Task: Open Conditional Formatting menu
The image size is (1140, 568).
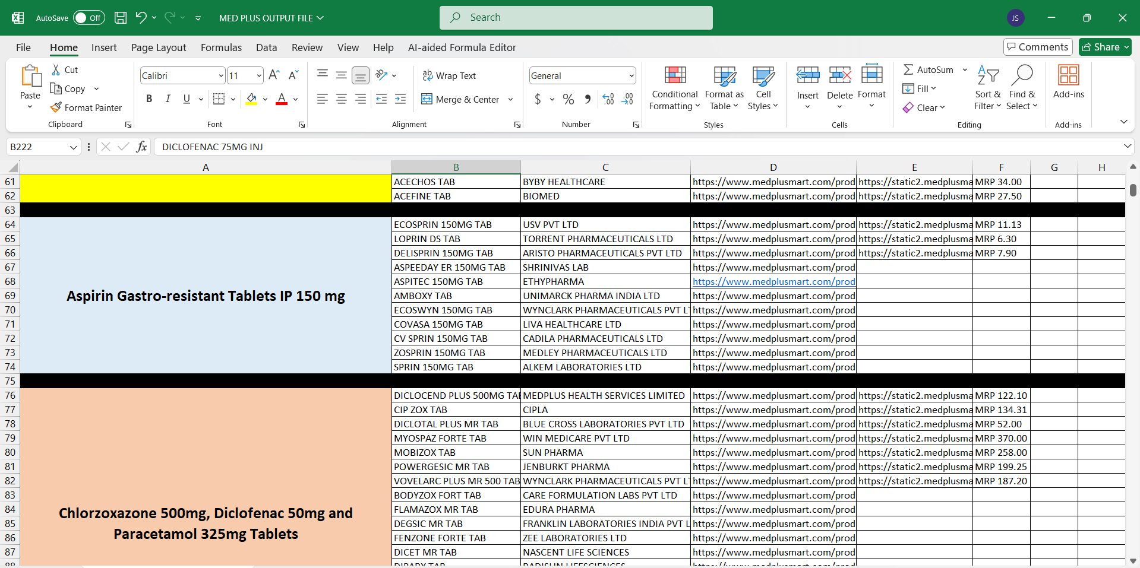Action: pos(675,88)
